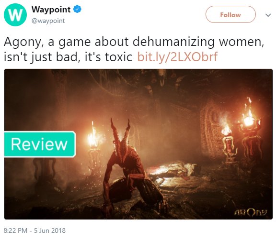
Task: Click the Agony logo watermark
Action: tap(251, 212)
